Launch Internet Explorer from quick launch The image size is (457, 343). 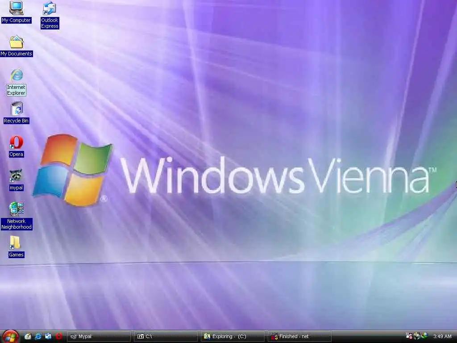point(38,336)
